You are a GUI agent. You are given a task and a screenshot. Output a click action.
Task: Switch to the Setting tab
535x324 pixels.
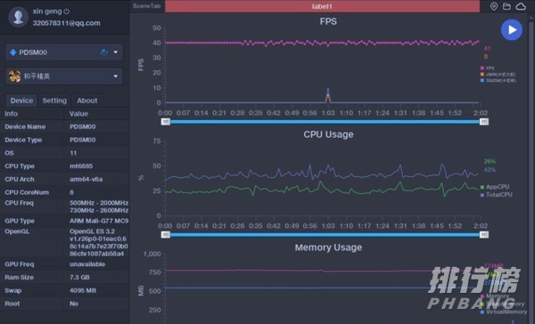point(54,101)
